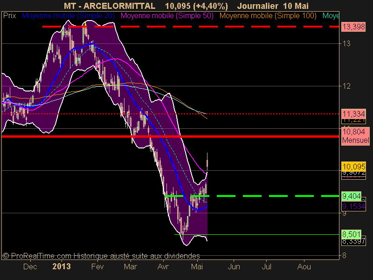Click the 'Mar' month label on time axis
The image size is (373, 280).
(131, 266)
